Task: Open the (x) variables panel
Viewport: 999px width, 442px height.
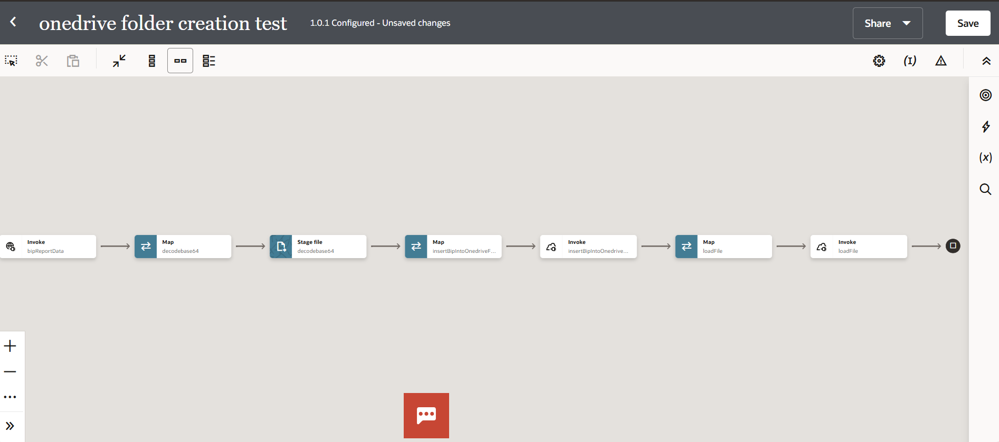Action: (985, 158)
